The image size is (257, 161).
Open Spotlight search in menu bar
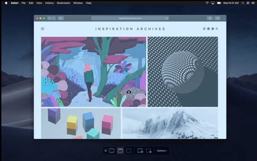[x=243, y=3]
